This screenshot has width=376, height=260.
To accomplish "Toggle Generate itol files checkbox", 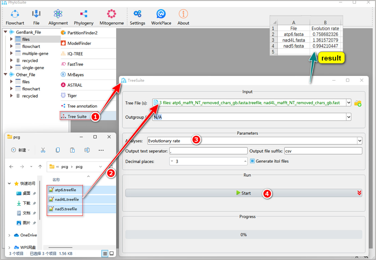I will point(252,161).
